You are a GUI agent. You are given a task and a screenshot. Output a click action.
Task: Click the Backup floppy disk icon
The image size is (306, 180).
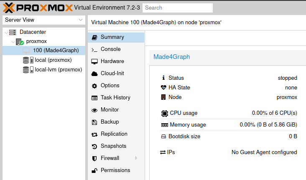[x=94, y=122]
